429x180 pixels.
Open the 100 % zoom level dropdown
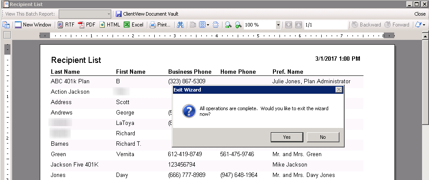tap(278, 25)
